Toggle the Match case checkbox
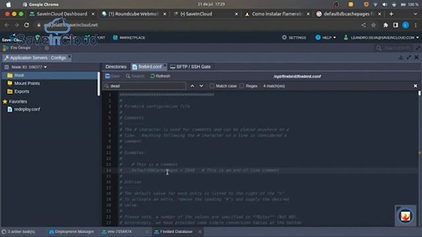 (x=212, y=86)
